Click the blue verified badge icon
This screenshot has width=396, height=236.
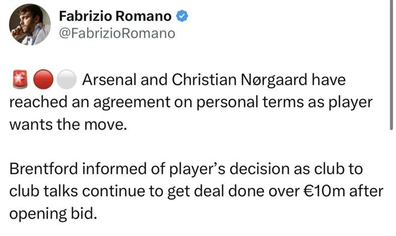(x=182, y=16)
